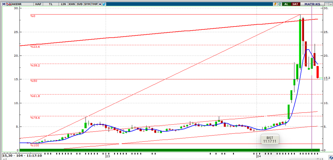Click the SYM toolbar button
The image size is (333, 160).
coord(87,4)
